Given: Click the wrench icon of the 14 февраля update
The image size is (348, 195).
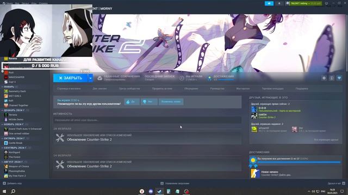Looking at the screenshot, I should (x=60, y=165).
